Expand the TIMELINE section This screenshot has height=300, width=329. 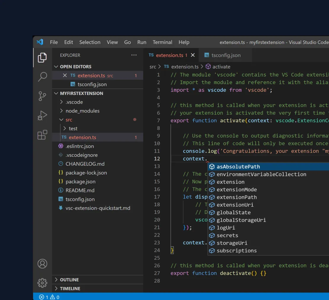(70, 288)
